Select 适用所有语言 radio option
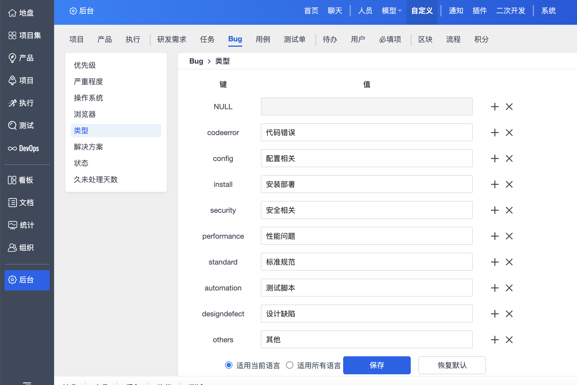577x385 pixels. [290, 365]
